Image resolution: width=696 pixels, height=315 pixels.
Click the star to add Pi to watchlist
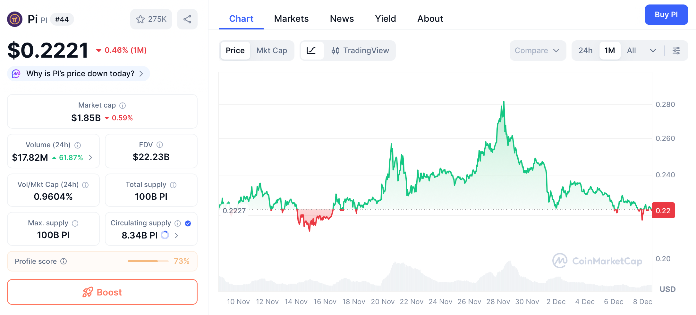click(x=140, y=19)
